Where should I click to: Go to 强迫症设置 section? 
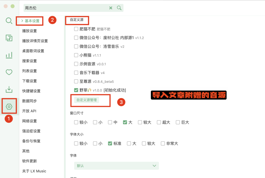pyautogui.click(x=31, y=131)
